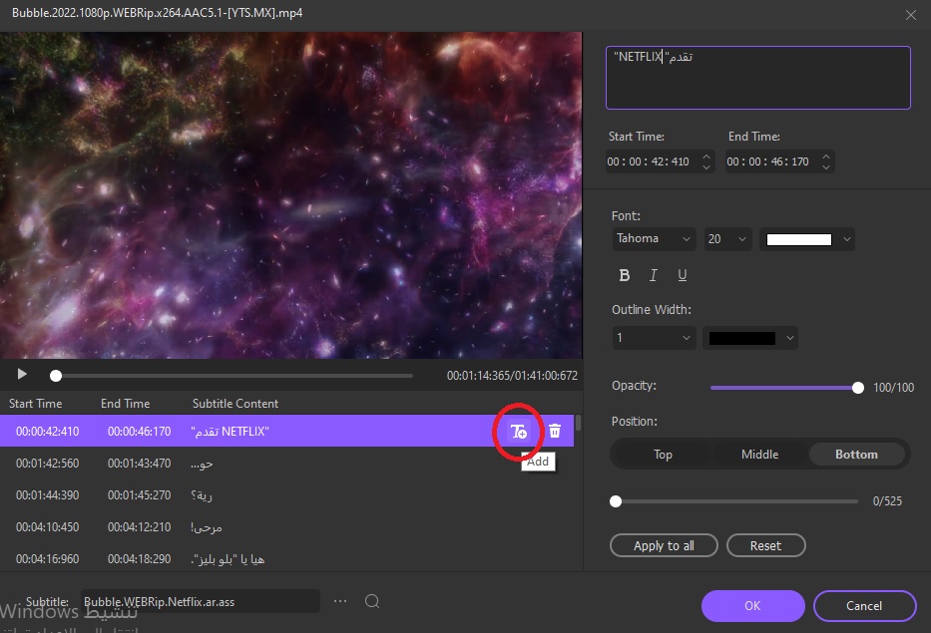Expand the font size 20 dropdown
This screenshot has height=633, width=931.
point(727,239)
